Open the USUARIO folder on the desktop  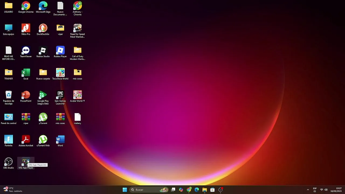tap(9, 8)
